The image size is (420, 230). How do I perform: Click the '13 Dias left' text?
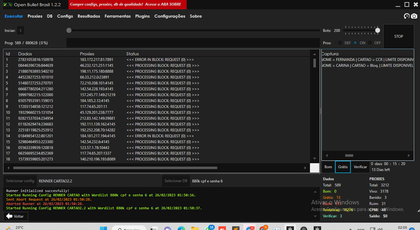(380, 170)
